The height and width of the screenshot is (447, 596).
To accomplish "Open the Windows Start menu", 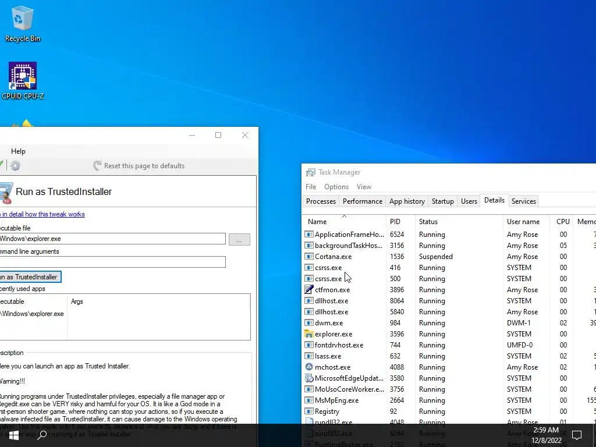I will [x=14, y=435].
